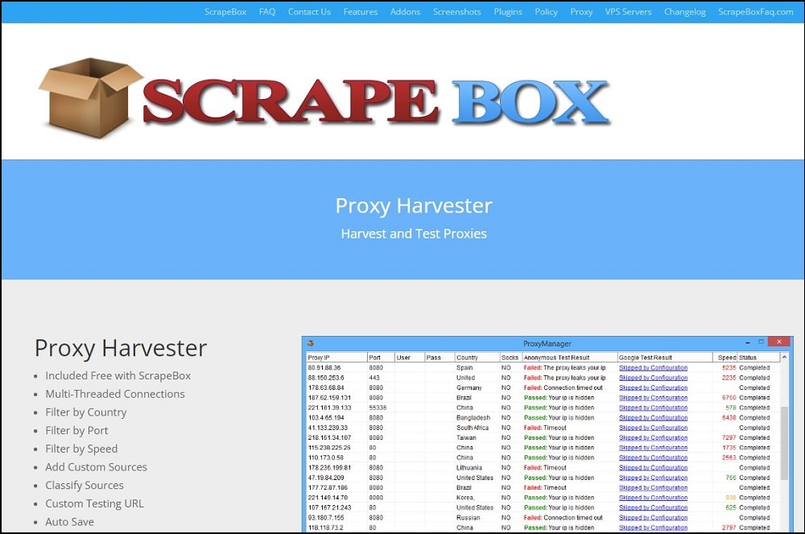Click the Socks column header
Viewport: 805px width, 534px height.
pos(511,358)
